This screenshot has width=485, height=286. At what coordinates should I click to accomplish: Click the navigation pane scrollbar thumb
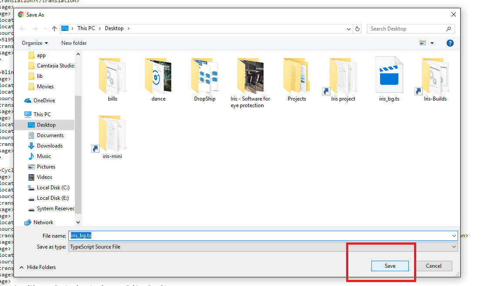78,155
